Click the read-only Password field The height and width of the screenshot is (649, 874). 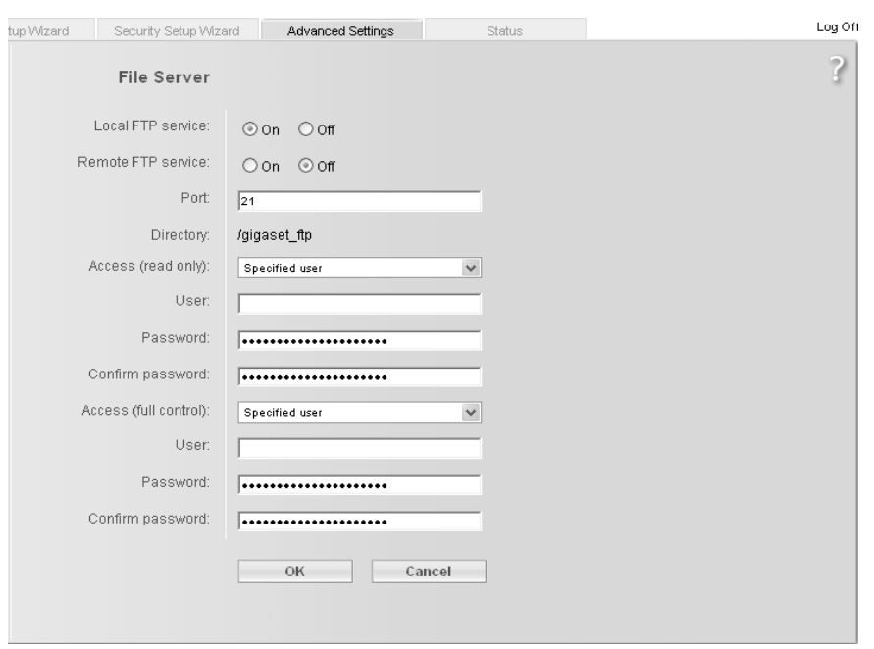(360, 341)
